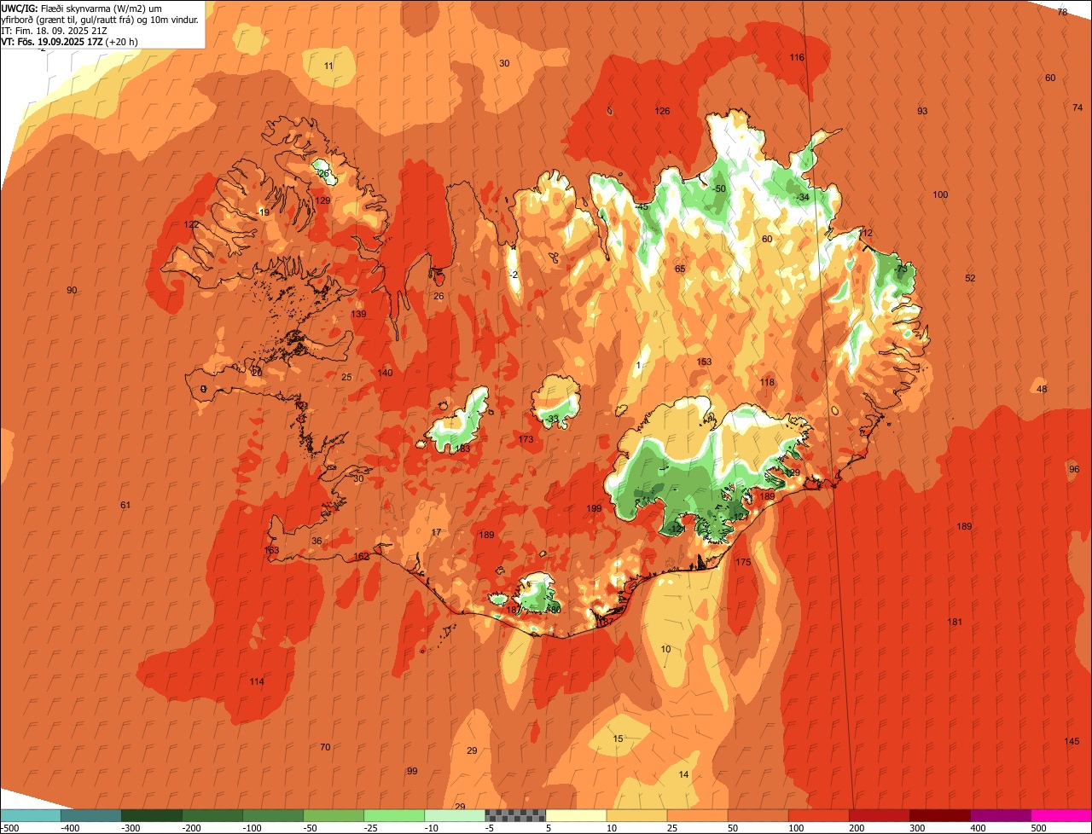Select the value 74 at the right edge
This screenshot has height=834, width=1092.
(x=1077, y=107)
